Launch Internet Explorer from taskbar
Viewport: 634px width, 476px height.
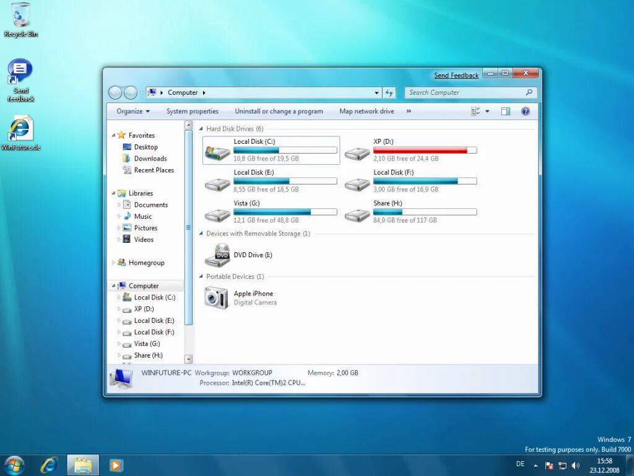click(49, 465)
